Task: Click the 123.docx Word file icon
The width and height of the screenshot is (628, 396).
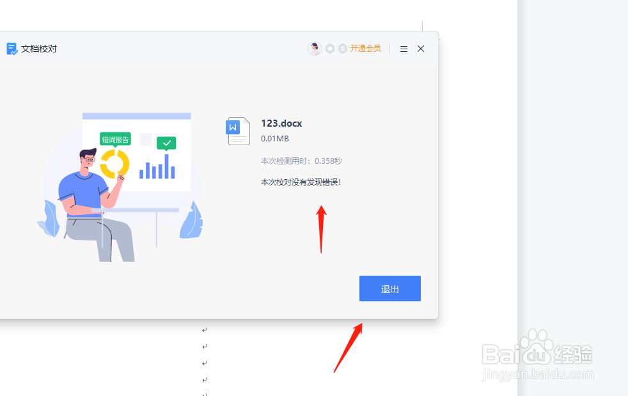Action: click(x=238, y=131)
